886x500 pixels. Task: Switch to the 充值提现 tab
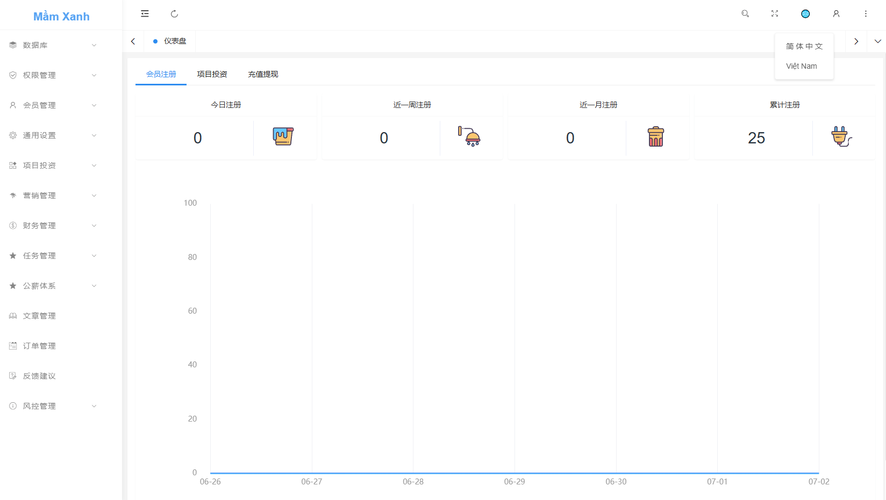pyautogui.click(x=263, y=74)
